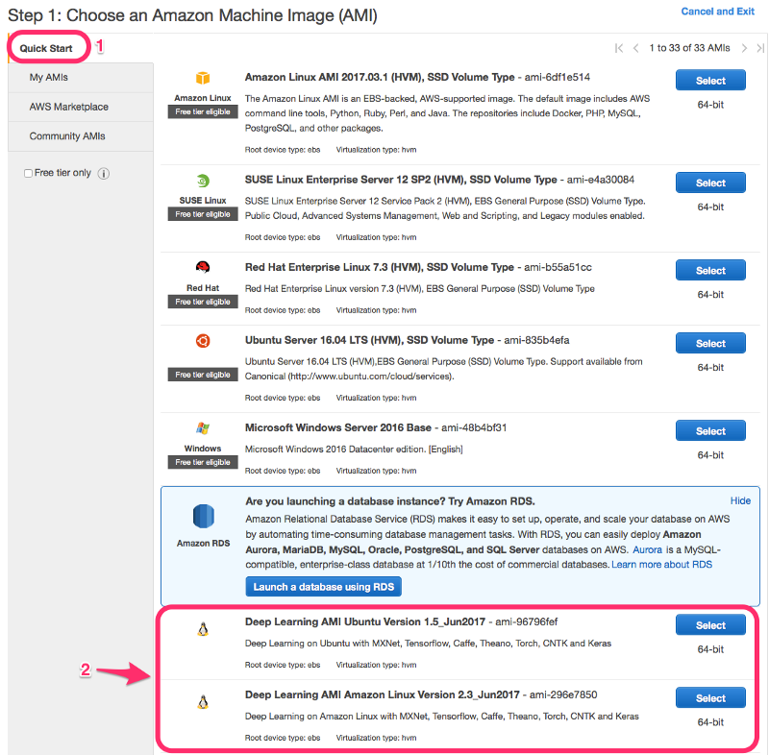The width and height of the screenshot is (769, 755).
Task: Select SUSE Linux Enterprise Server 12 SP2
Action: pos(710,183)
